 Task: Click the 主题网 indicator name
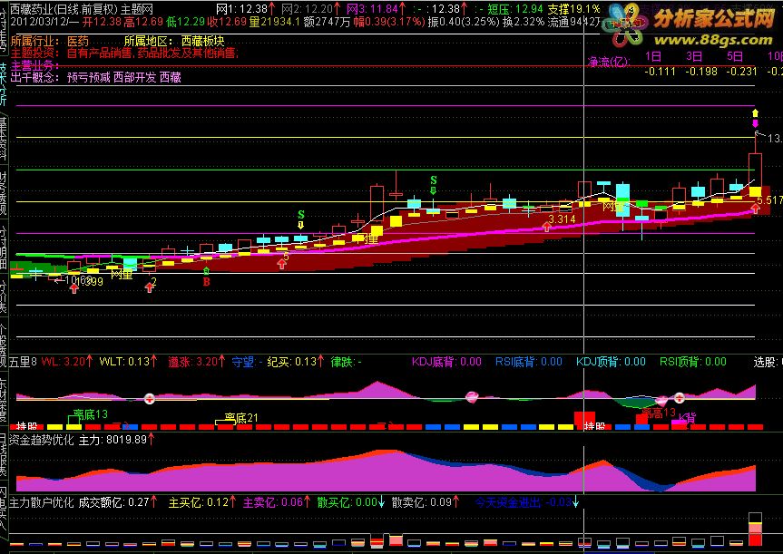tap(137, 9)
